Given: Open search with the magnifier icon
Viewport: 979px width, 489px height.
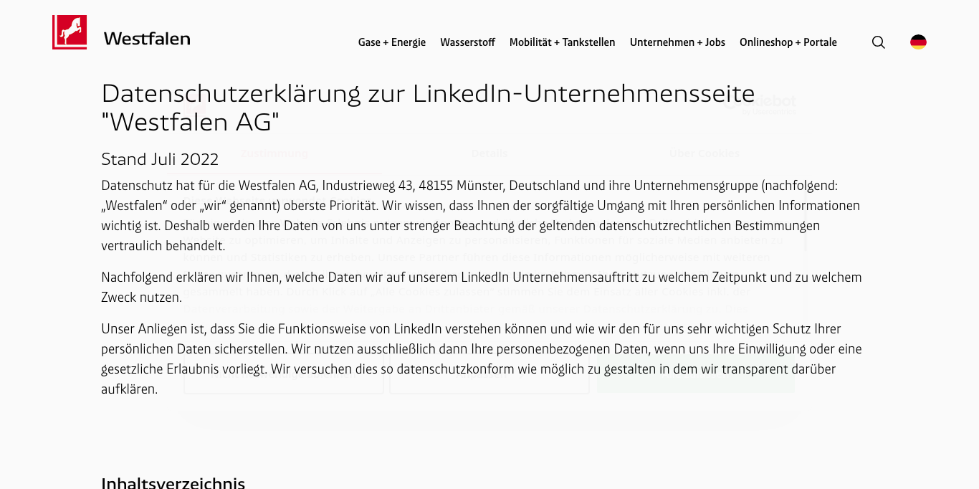Looking at the screenshot, I should tap(878, 42).
